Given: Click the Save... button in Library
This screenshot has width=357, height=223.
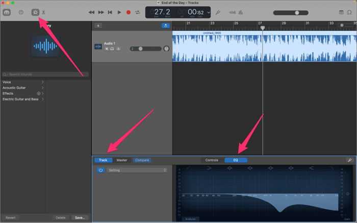Looking at the screenshot, I should [80, 217].
